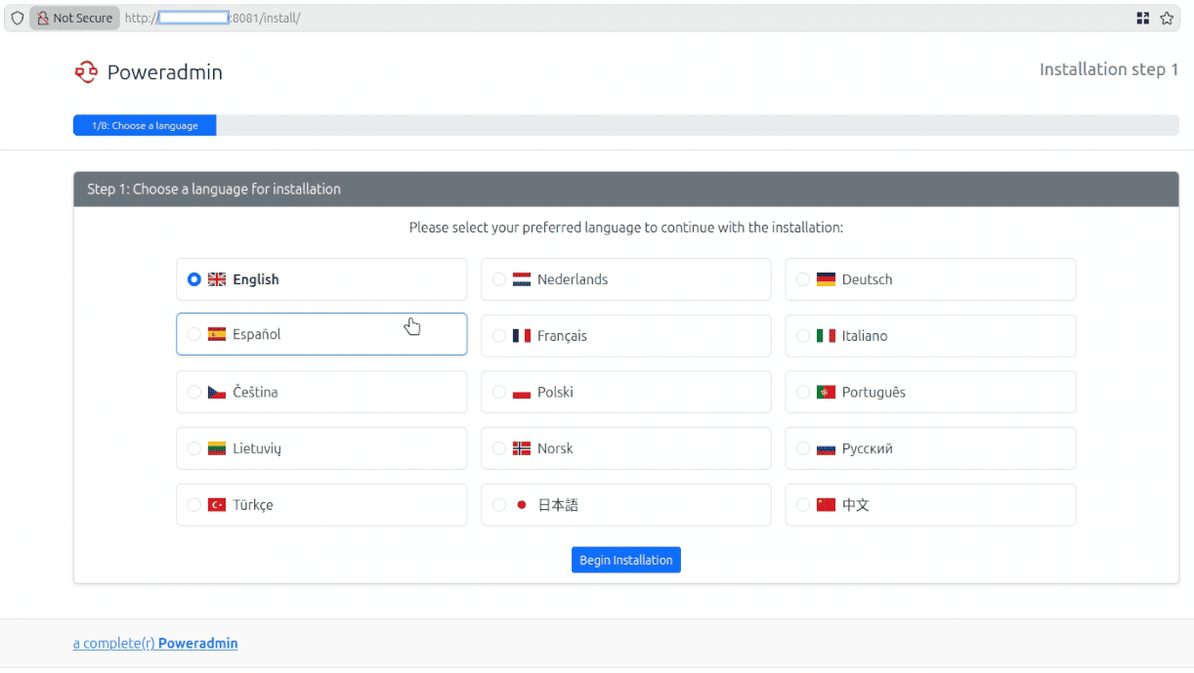The image size is (1194, 673).
Task: Click the Poweradmin logo icon
Action: coord(86,72)
